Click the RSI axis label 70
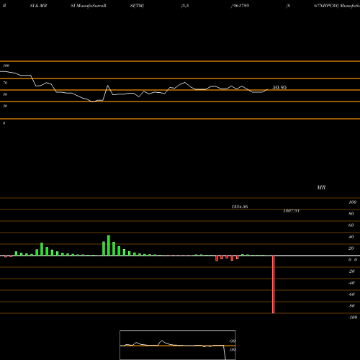 pyautogui.click(x=5, y=83)
